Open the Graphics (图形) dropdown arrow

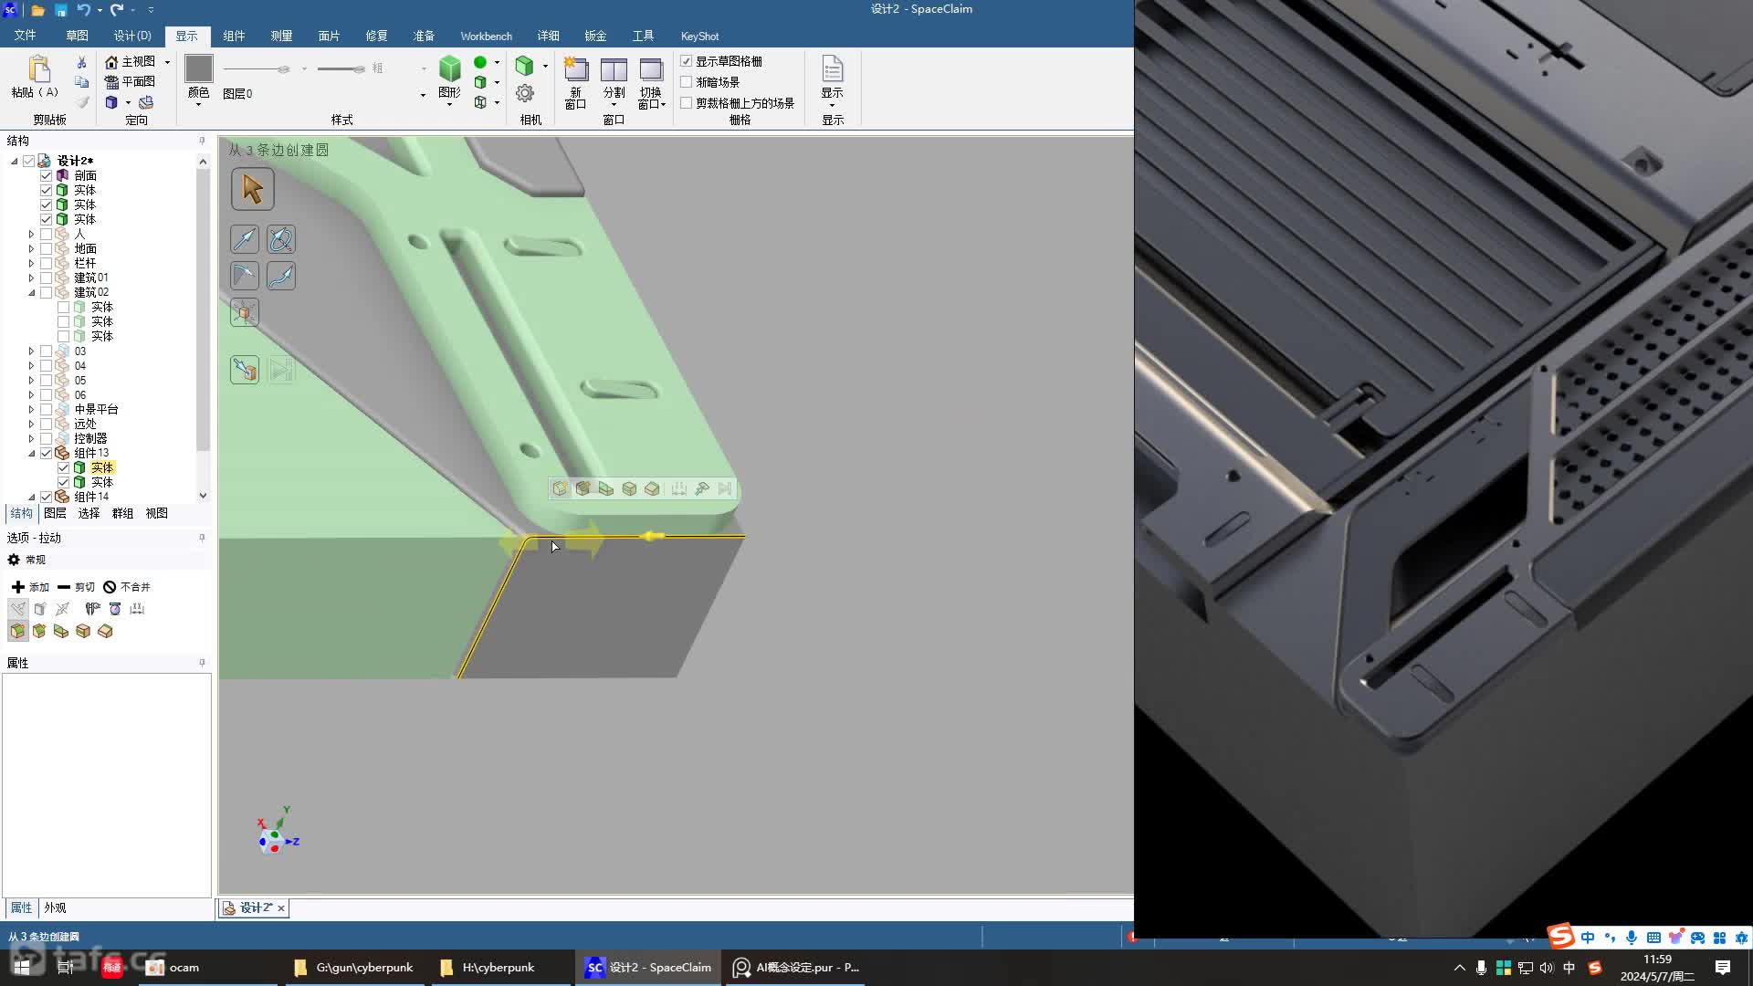(449, 104)
